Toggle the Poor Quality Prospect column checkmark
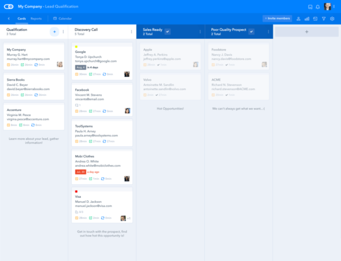341x261 pixels. 251,32
